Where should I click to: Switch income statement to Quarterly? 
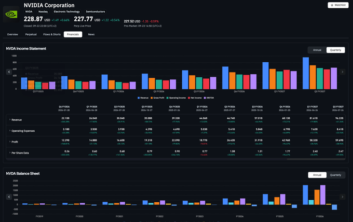(x=335, y=50)
